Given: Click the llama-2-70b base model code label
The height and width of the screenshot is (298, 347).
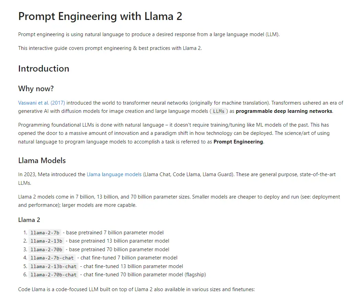Looking at the screenshot, I should click(x=46, y=249).
